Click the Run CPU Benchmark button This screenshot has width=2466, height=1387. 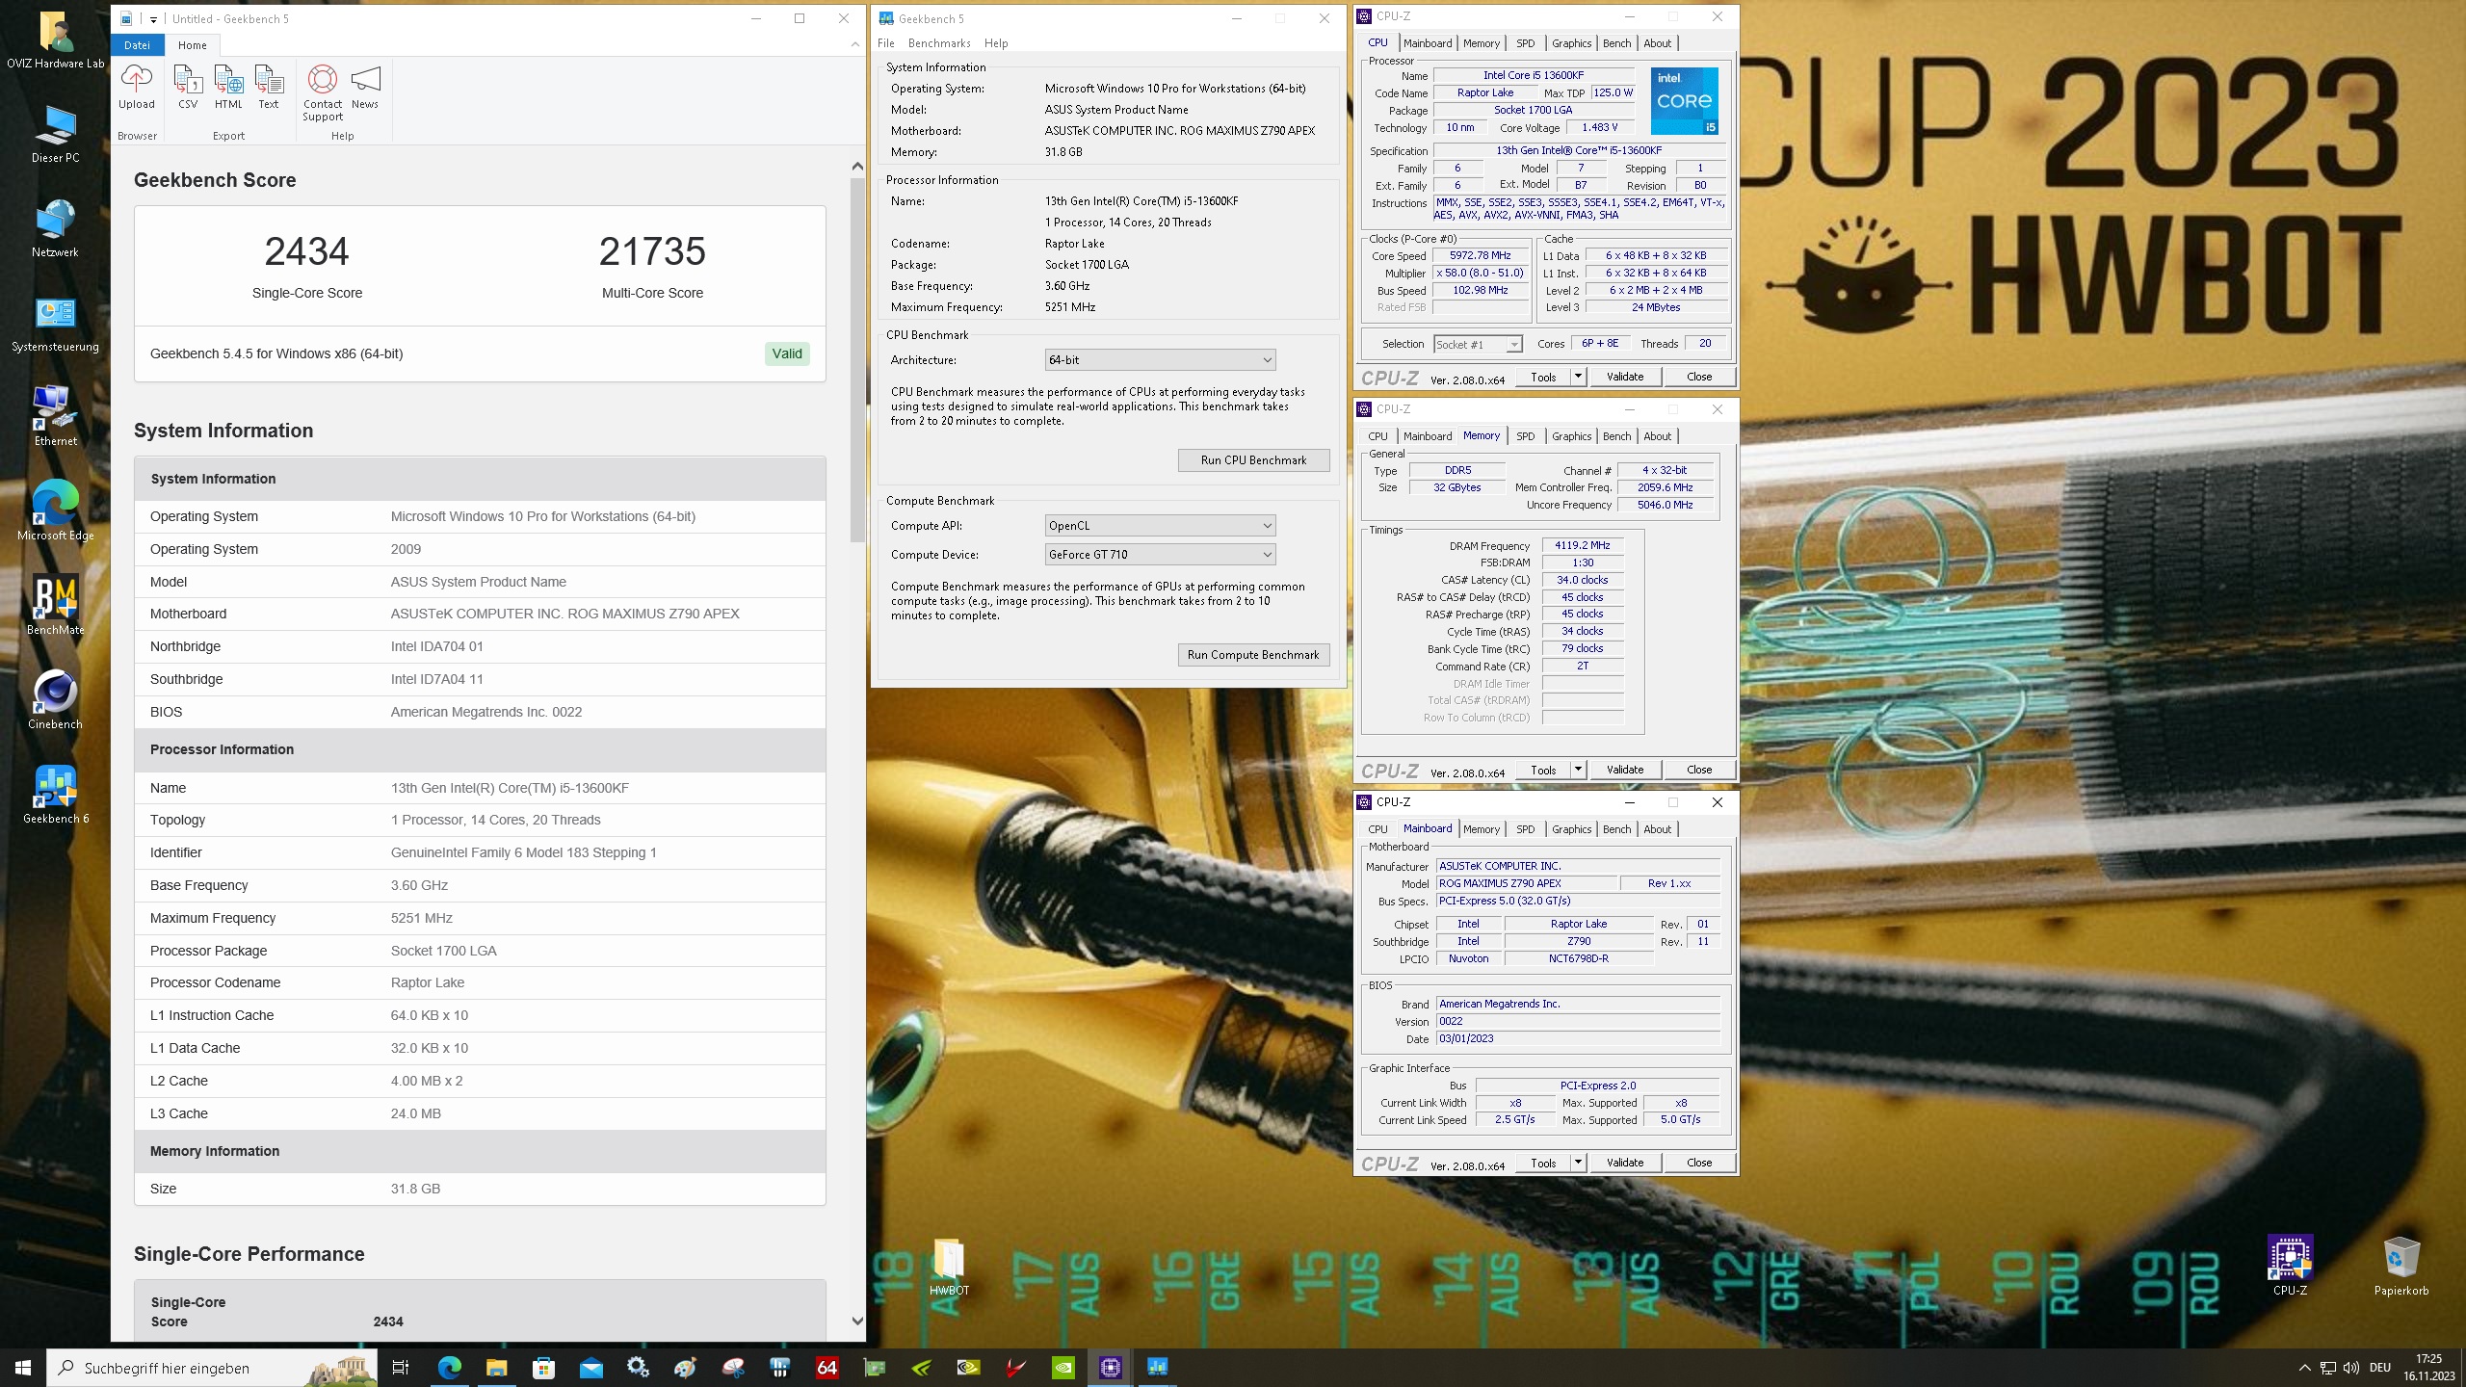pos(1253,460)
